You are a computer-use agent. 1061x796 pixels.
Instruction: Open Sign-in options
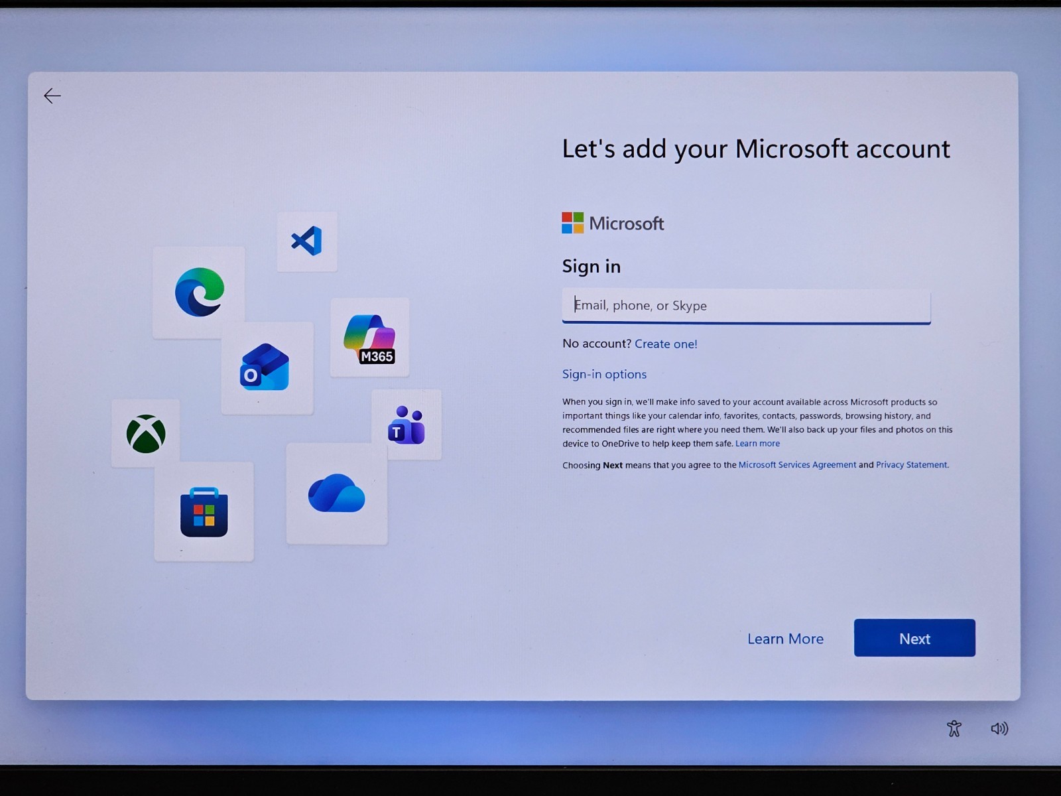(604, 374)
